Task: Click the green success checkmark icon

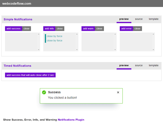Action: pos(44,92)
